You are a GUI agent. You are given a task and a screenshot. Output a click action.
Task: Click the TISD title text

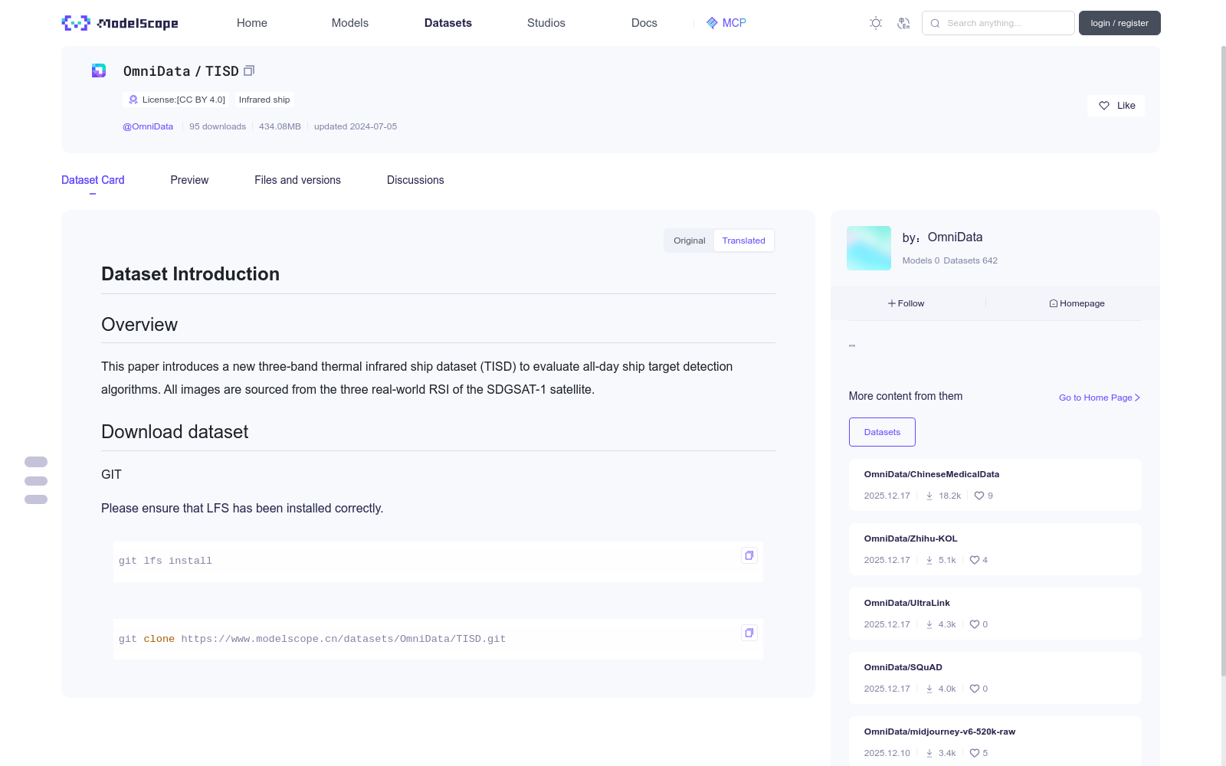click(x=222, y=71)
